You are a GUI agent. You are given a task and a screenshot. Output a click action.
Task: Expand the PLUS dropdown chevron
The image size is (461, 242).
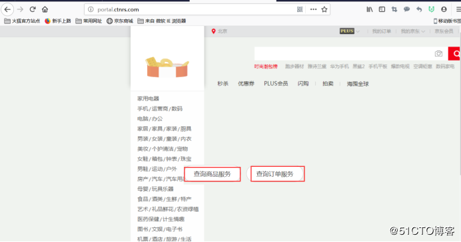(358, 31)
